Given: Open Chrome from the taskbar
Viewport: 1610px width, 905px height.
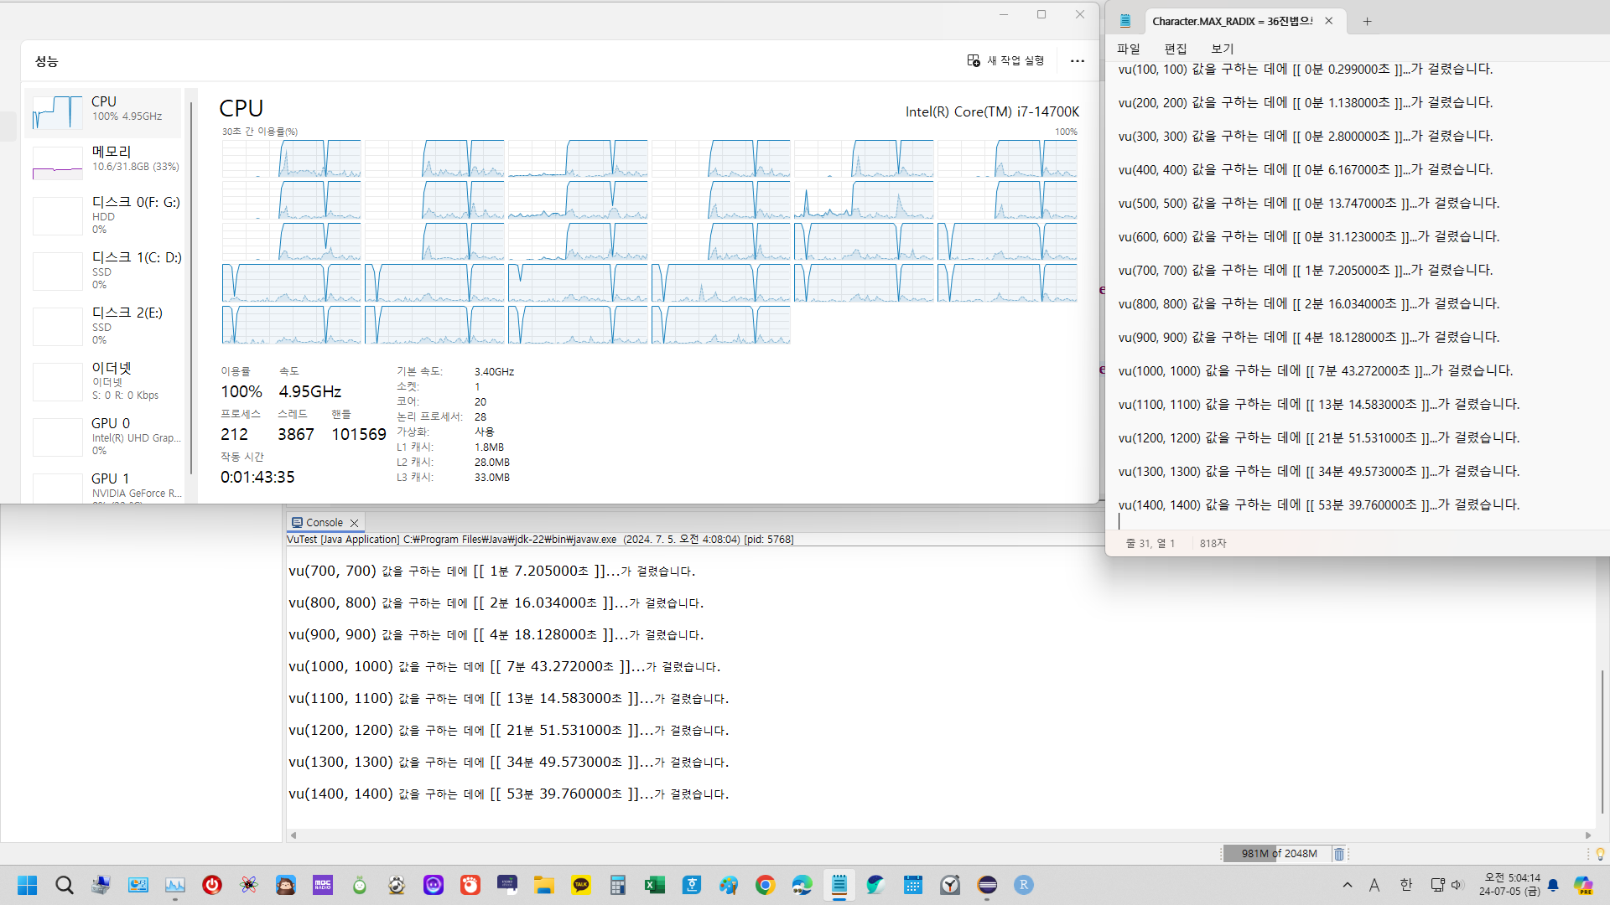Looking at the screenshot, I should pyautogui.click(x=765, y=885).
